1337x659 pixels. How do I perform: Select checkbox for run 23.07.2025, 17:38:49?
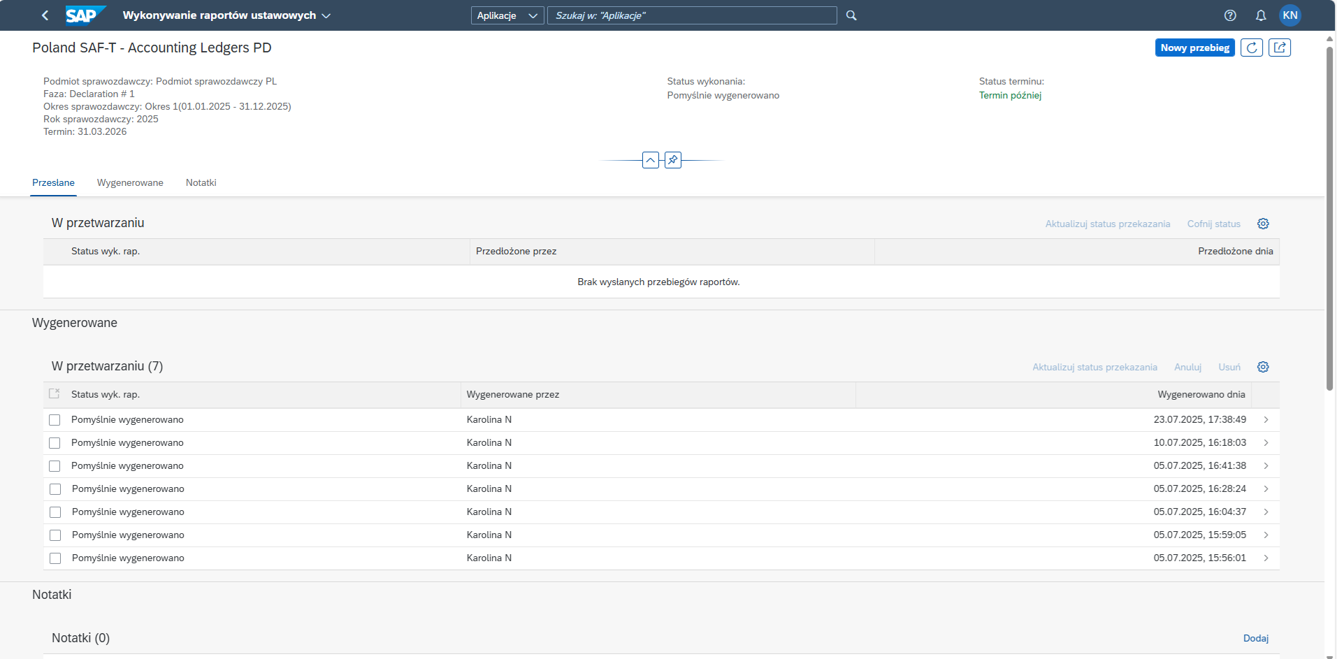pyautogui.click(x=55, y=420)
